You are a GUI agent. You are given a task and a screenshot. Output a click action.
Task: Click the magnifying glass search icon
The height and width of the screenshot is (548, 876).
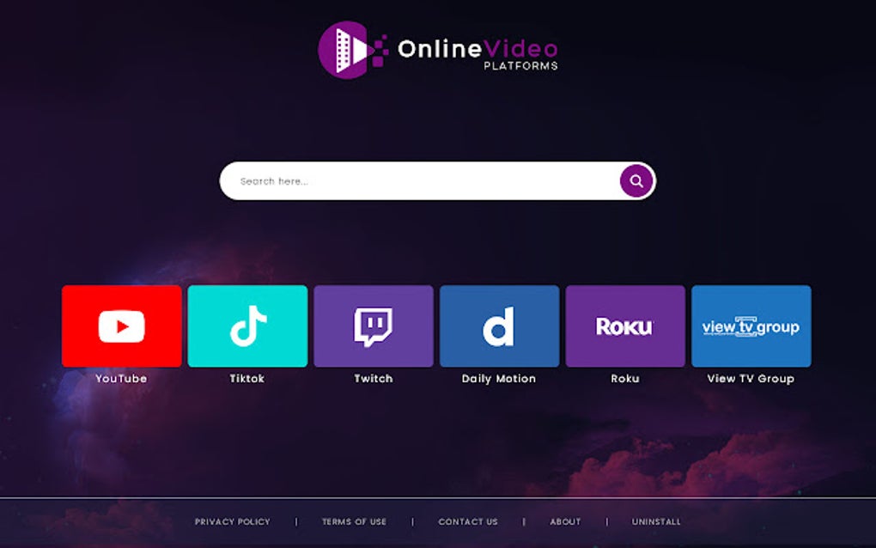(635, 180)
